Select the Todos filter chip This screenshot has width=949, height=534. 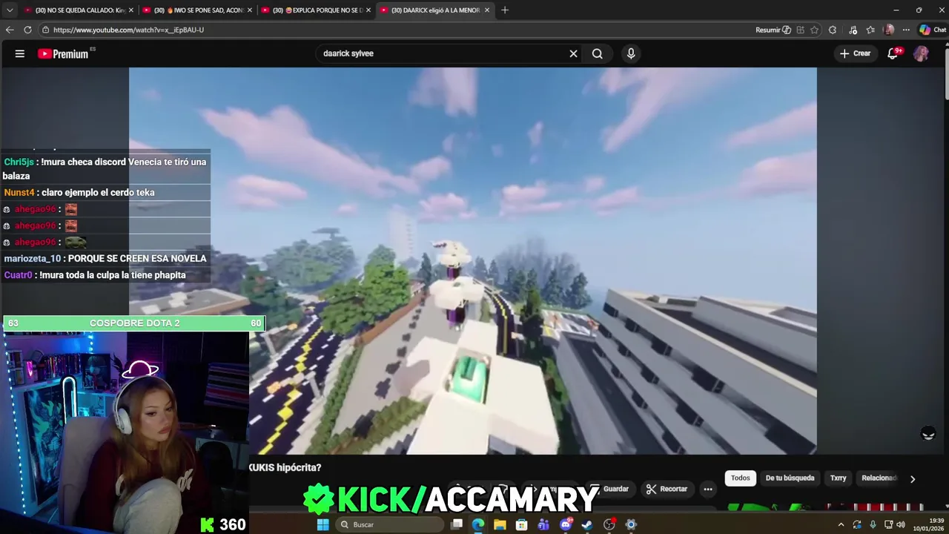pyautogui.click(x=741, y=478)
